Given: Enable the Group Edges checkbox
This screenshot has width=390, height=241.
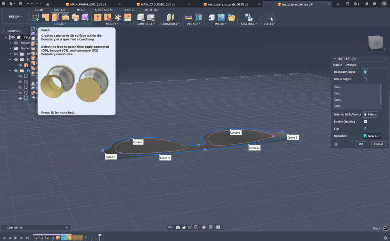Looking at the screenshot, I should 365,79.
